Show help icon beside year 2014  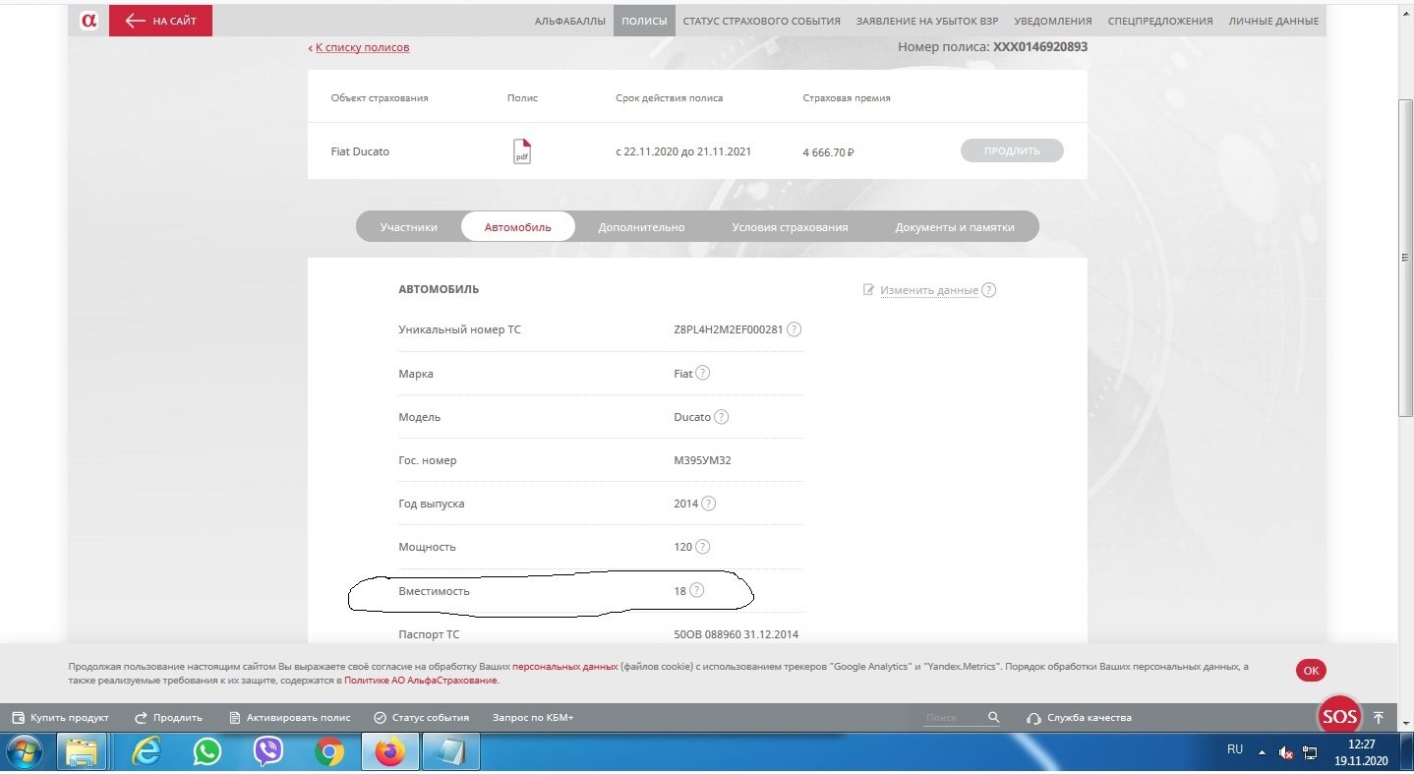pos(708,504)
